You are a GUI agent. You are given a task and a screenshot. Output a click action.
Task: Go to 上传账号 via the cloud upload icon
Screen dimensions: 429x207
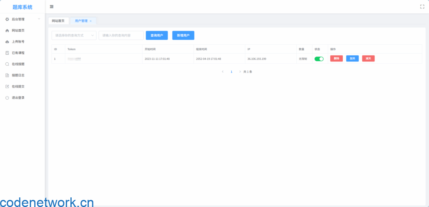(x=7, y=42)
